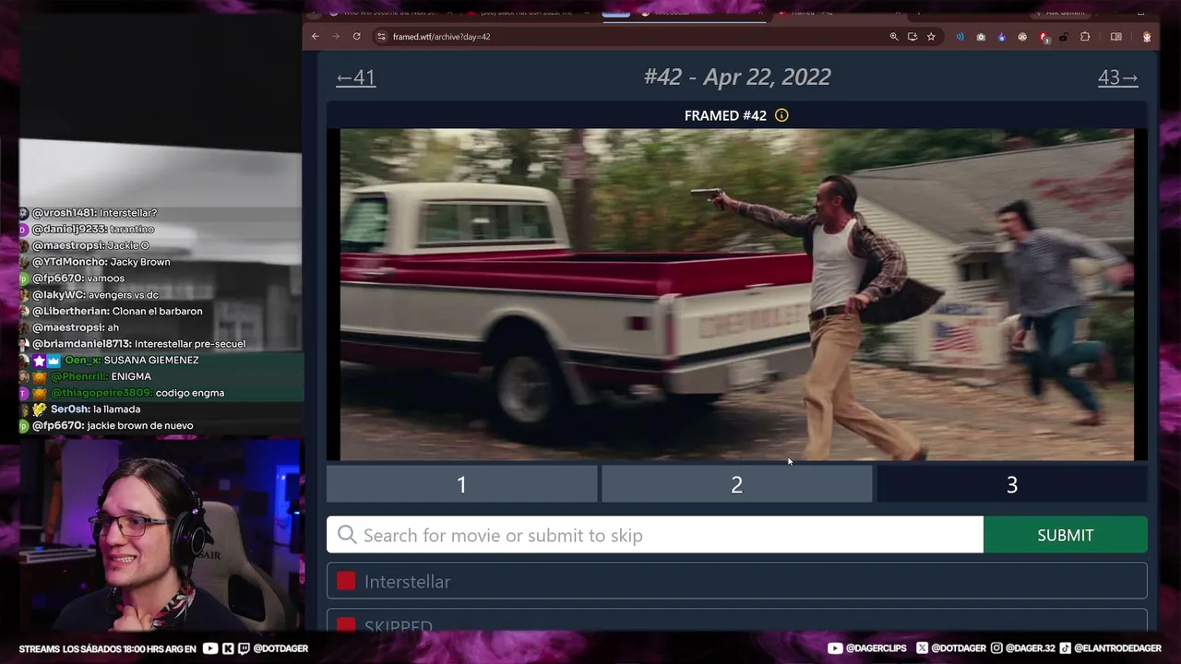Open the site information icon in address bar
1181x664 pixels.
[381, 37]
